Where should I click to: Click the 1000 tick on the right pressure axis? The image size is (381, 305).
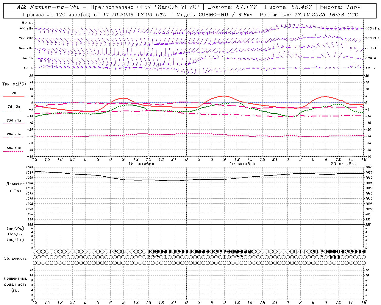pos(369,209)
